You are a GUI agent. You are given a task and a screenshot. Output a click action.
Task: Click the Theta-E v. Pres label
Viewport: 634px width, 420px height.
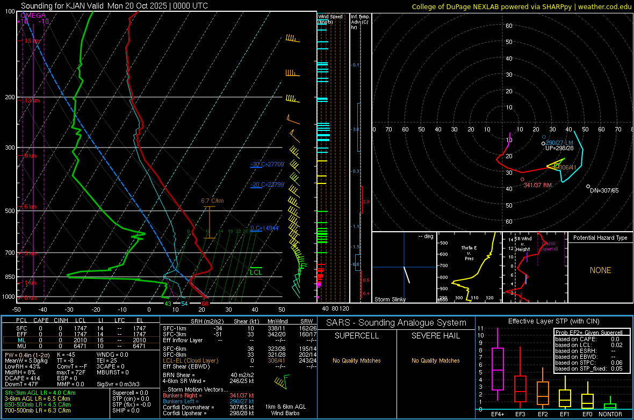point(469,253)
